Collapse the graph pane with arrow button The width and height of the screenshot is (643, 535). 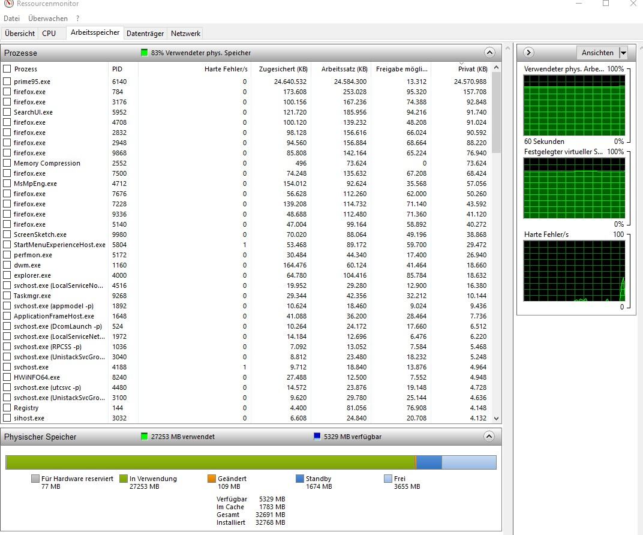pyautogui.click(x=528, y=52)
